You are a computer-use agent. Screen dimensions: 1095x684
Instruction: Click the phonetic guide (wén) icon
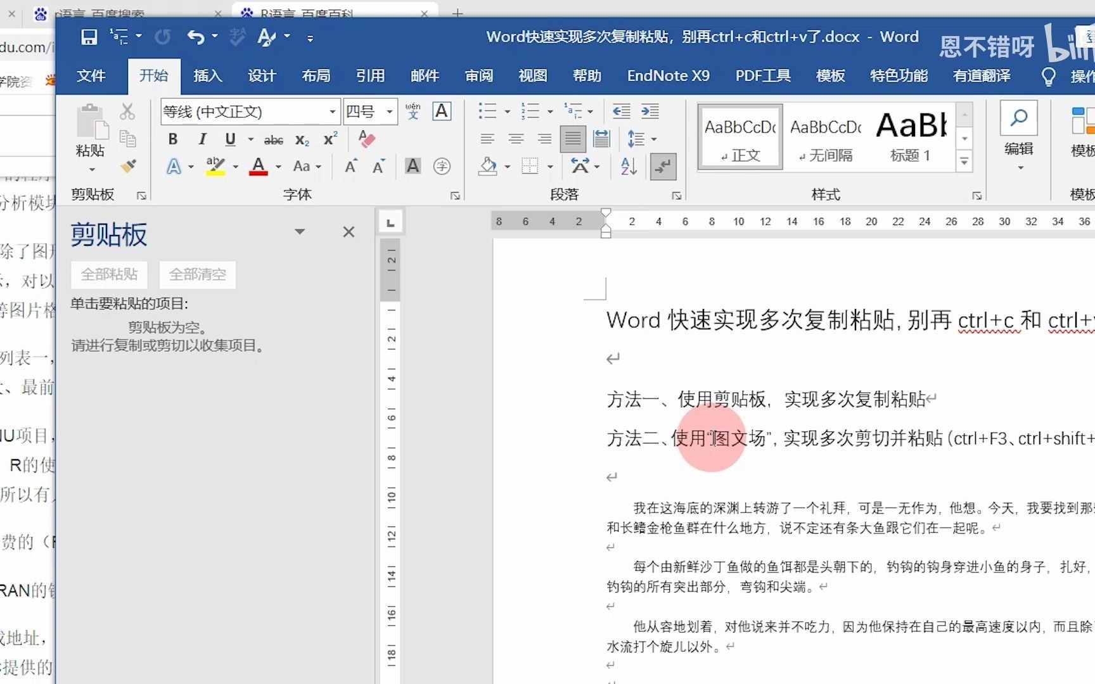[413, 111]
